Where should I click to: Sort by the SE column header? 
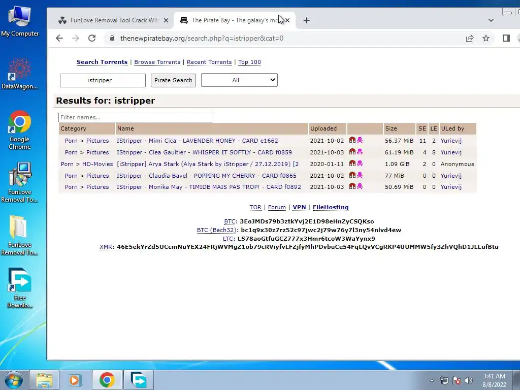pyautogui.click(x=422, y=128)
